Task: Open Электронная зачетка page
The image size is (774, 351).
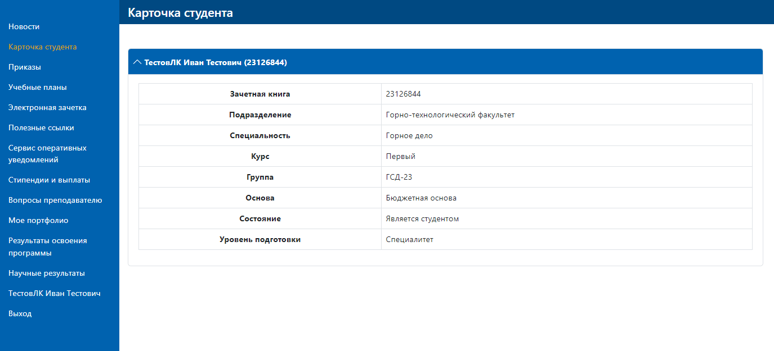Action: pyautogui.click(x=47, y=107)
